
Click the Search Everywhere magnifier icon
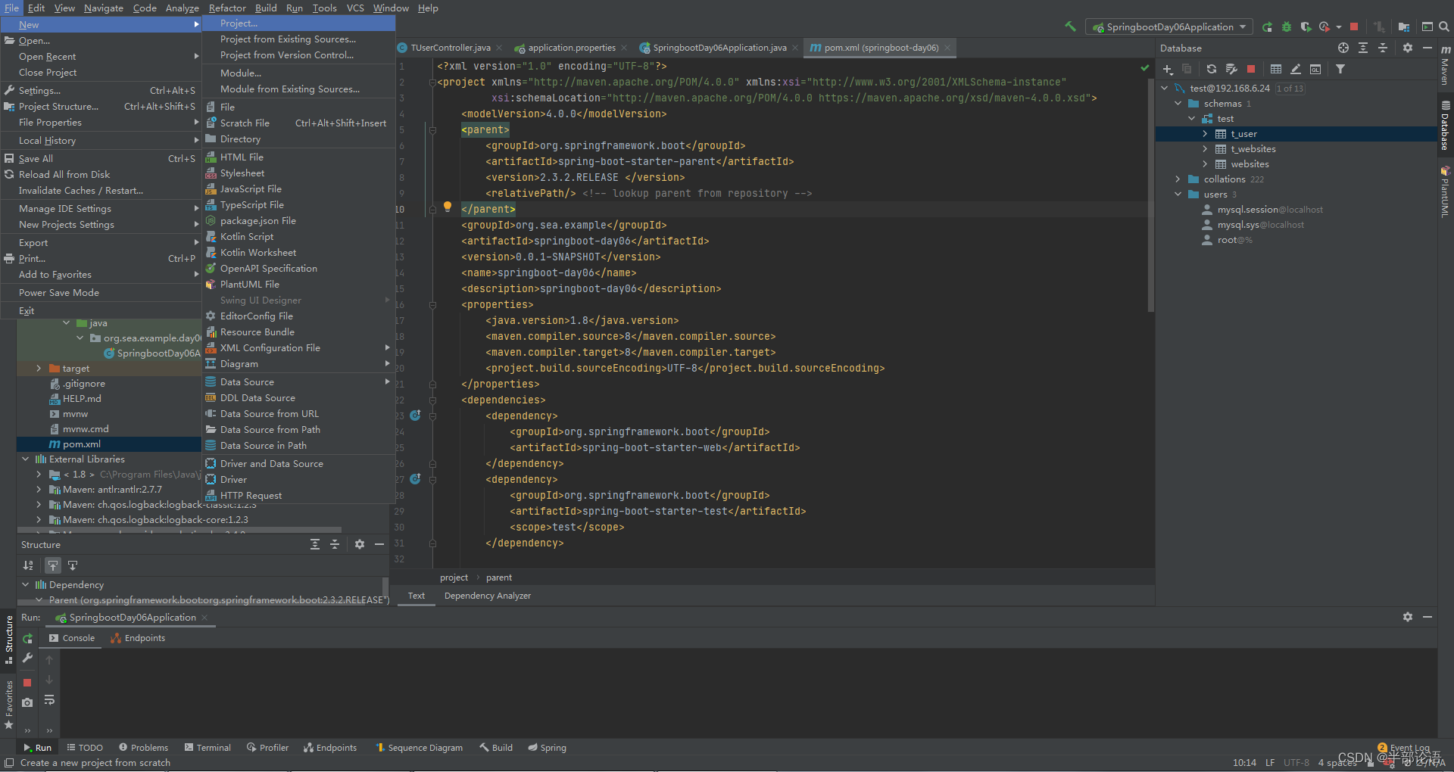[x=1443, y=26]
